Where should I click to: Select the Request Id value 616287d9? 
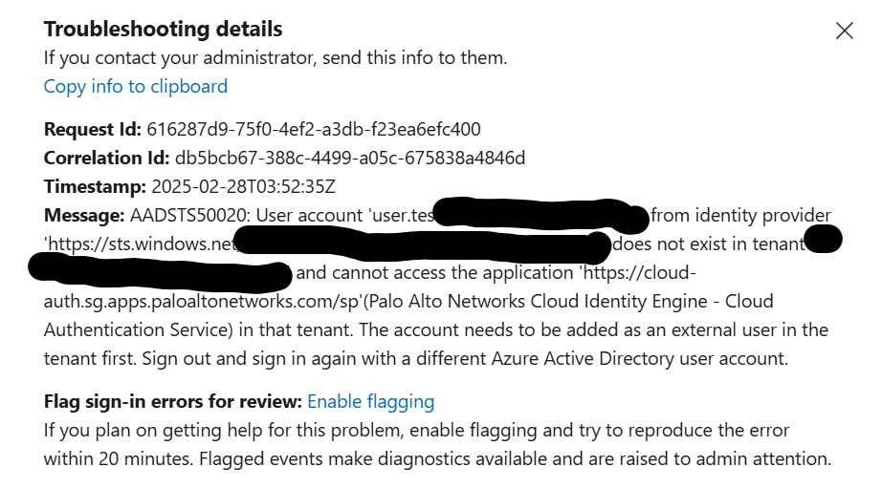point(313,129)
